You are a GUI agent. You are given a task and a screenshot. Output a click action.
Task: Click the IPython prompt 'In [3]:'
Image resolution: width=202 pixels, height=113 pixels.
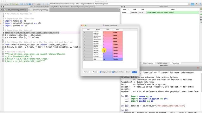(x=125, y=110)
